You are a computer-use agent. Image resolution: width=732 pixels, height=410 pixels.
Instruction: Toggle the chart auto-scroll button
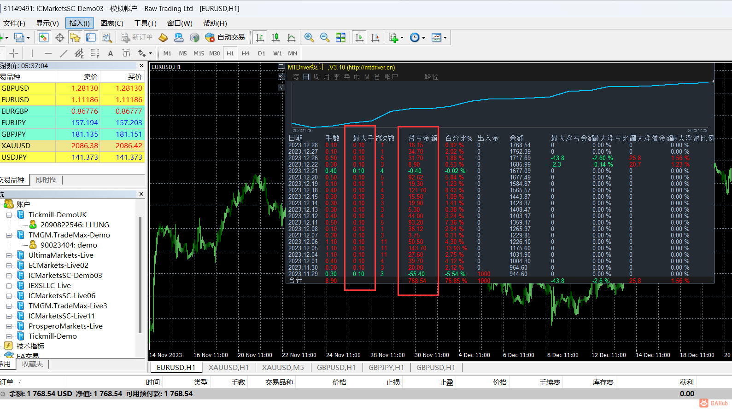coord(359,38)
